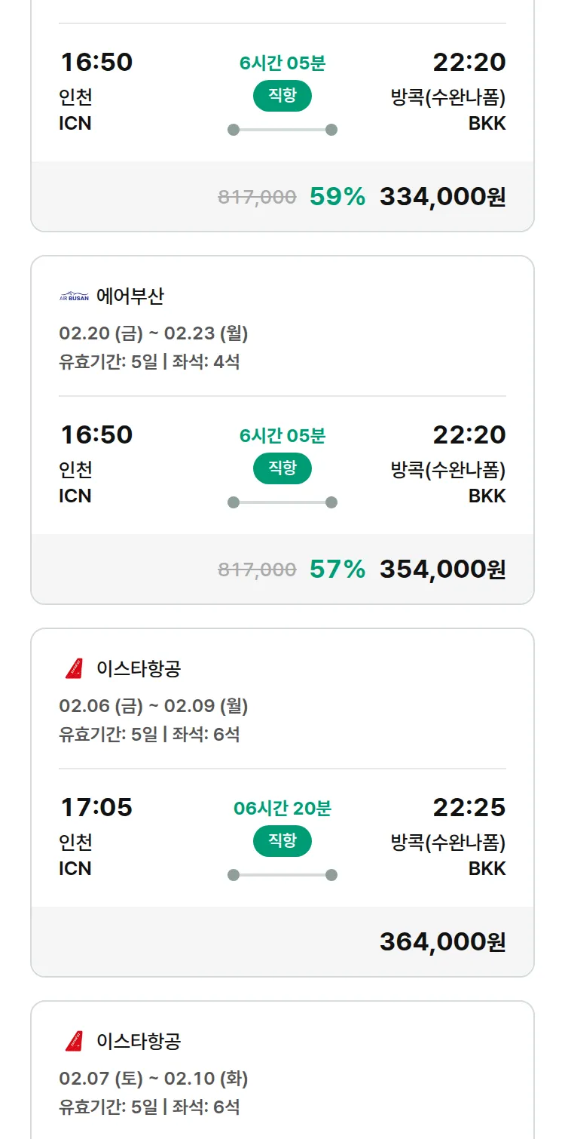Open the 이스타항공 name on the 02.06 flight
Image resolution: width=565 pixels, height=1139 pixels.
click(x=139, y=668)
